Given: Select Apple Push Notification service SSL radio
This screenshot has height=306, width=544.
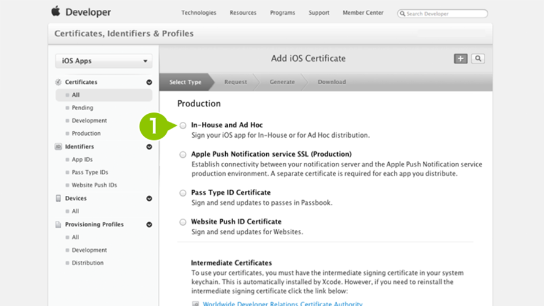Looking at the screenshot, I should click(x=183, y=154).
